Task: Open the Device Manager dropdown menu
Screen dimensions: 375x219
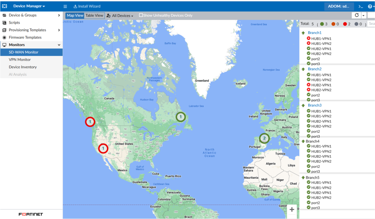Action: pos(29,6)
